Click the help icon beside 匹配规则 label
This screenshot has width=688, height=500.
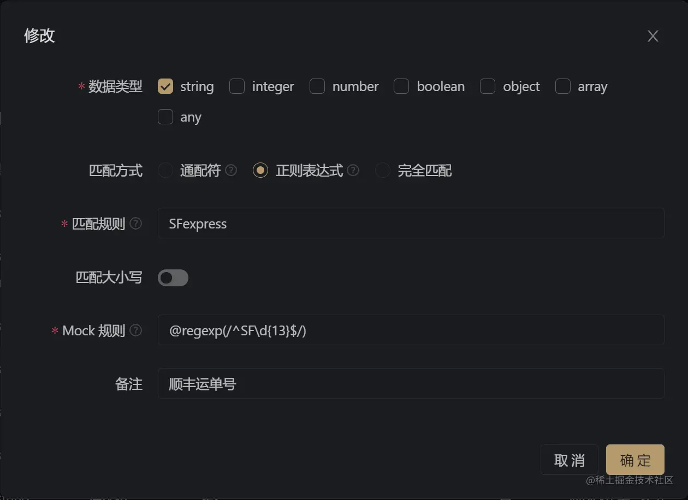click(136, 224)
